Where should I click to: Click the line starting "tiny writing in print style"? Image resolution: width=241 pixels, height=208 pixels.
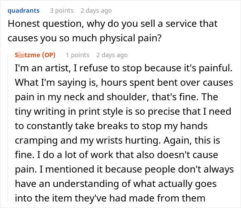(x=123, y=112)
